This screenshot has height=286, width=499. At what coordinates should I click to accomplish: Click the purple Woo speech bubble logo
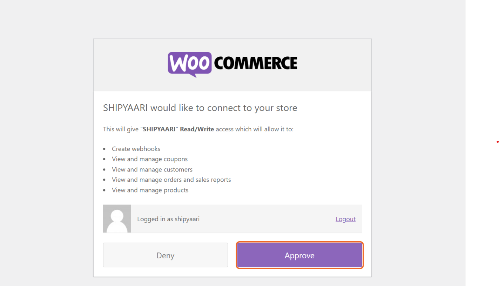coord(190,64)
